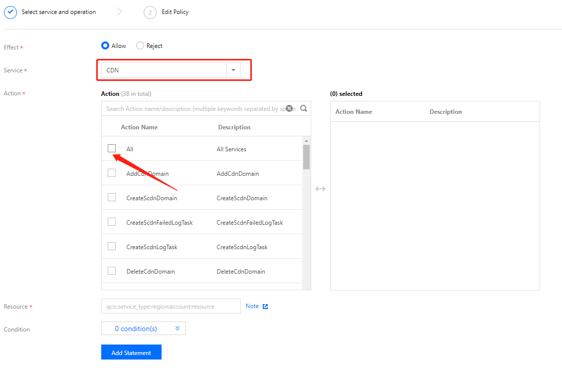Go to the Edit Policy step
The width and height of the screenshot is (562, 368).
(x=175, y=12)
